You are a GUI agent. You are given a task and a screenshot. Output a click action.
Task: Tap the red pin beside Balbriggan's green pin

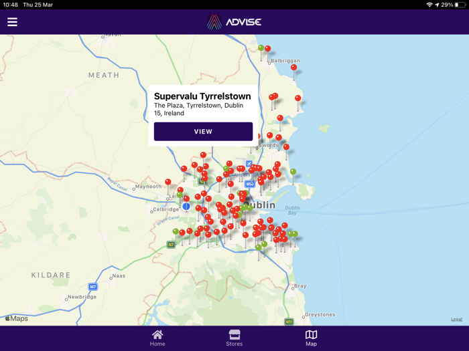click(268, 49)
